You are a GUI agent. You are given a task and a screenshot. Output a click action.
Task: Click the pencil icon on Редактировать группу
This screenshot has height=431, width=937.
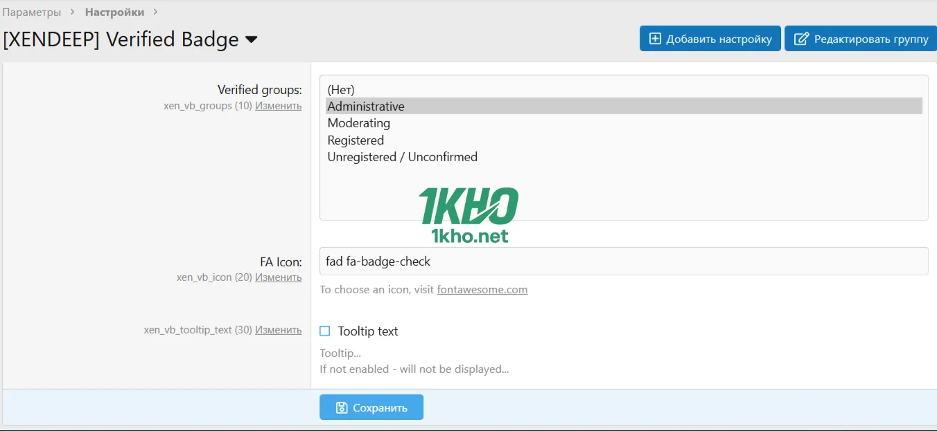click(801, 39)
